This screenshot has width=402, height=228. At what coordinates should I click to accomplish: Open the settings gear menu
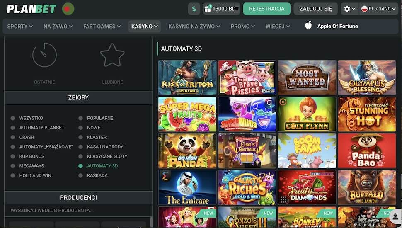[350, 9]
